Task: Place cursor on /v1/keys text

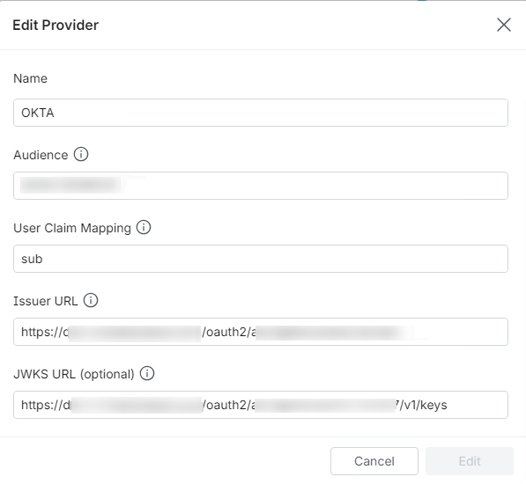Action: pyautogui.click(x=423, y=405)
